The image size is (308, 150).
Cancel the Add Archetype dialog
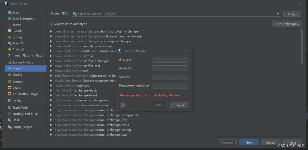coord(179,105)
